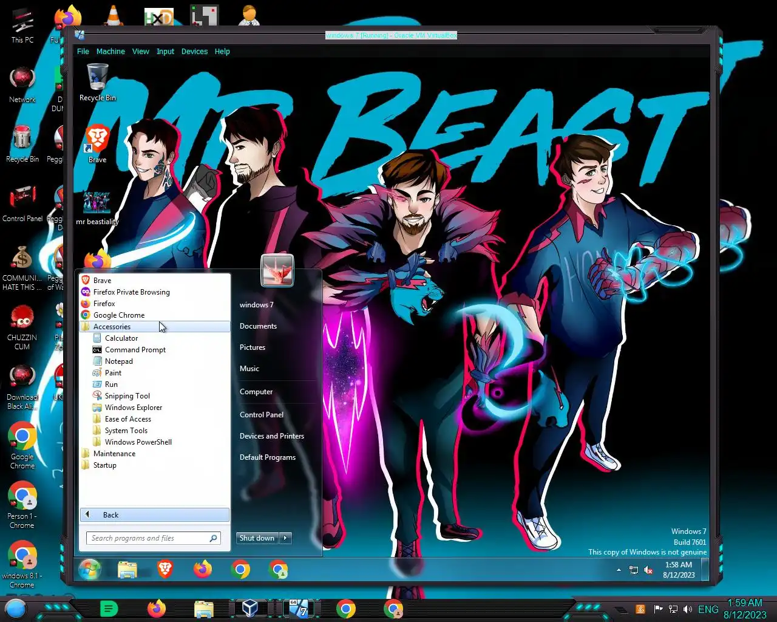Open the windows 7 user folder link
Viewport: 777px width, 622px height.
257,305
